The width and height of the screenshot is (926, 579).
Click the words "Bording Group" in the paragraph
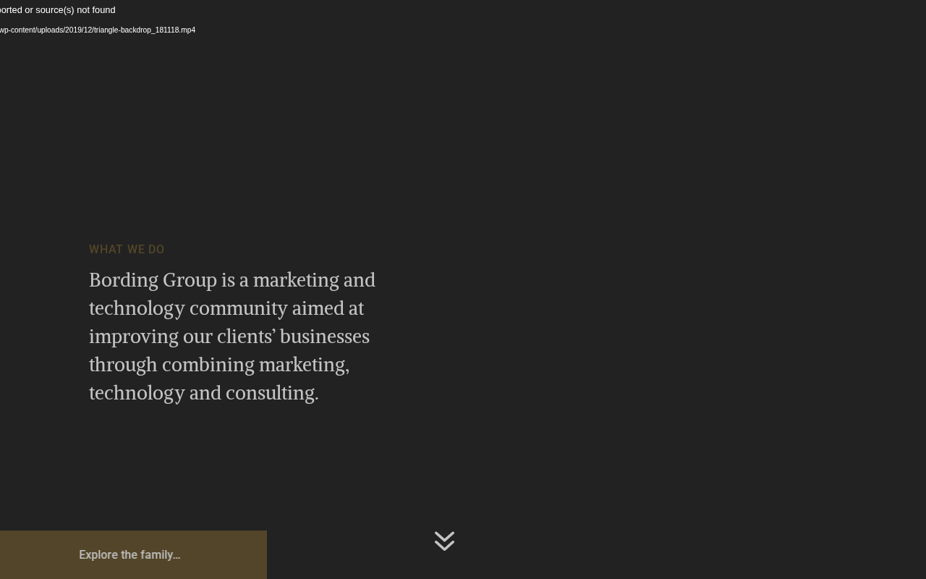(x=153, y=280)
